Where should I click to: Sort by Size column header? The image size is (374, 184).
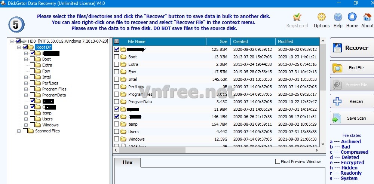click(218, 42)
